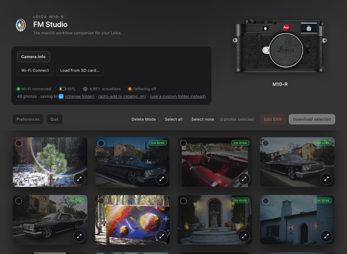Click the 4,951 actuations text
Screen dimensions: 347x254
105,89
